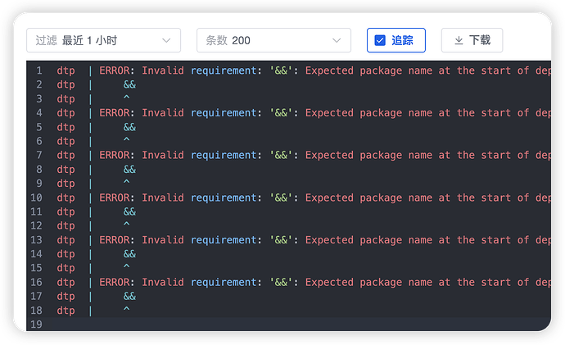This screenshot has height=345, width=565.
Task: Select log line number 1
Action: (x=39, y=70)
